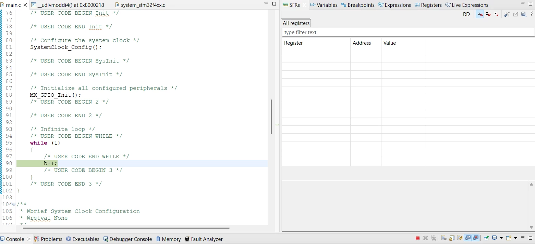The height and width of the screenshot is (244, 535).
Task: Switch to the Variables tab
Action: pos(324,5)
